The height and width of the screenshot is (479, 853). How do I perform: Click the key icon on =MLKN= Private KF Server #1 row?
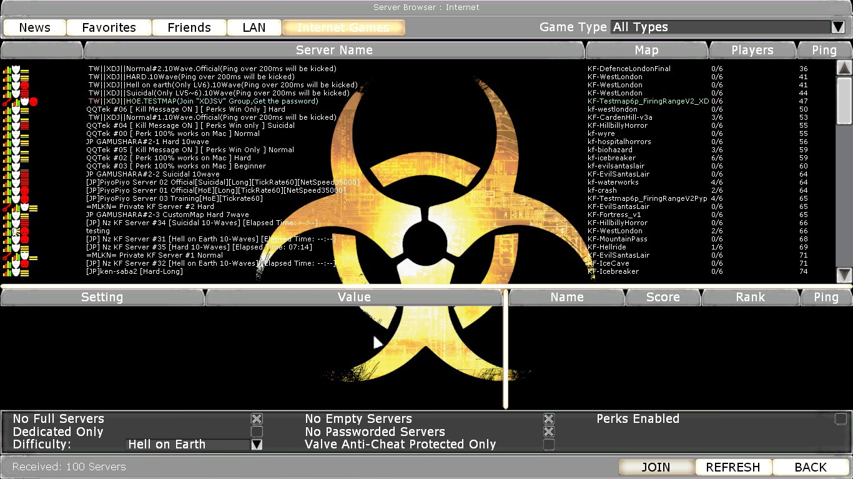(x=7, y=256)
